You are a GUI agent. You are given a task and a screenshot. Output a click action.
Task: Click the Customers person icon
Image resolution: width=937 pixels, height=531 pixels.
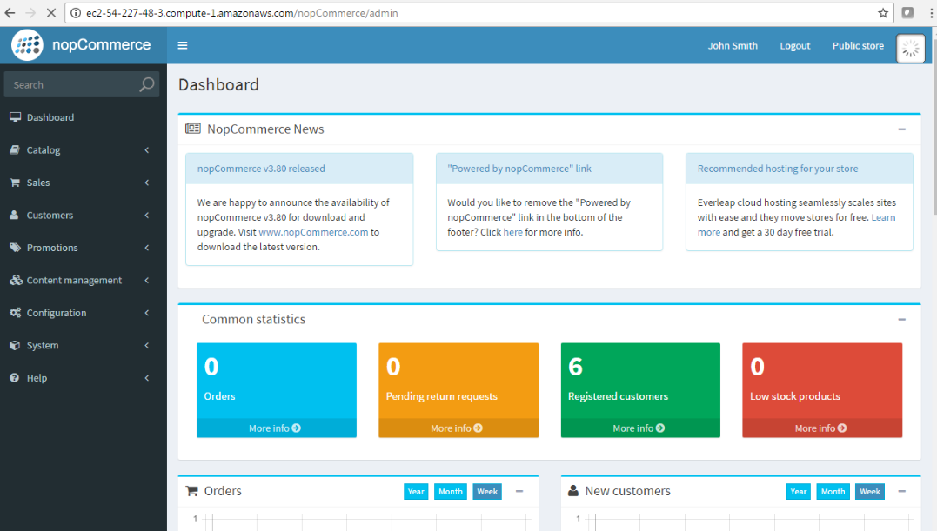click(14, 215)
